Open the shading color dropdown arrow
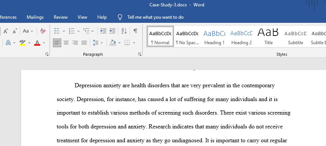The width and height of the screenshot is (326, 146). point(119,43)
